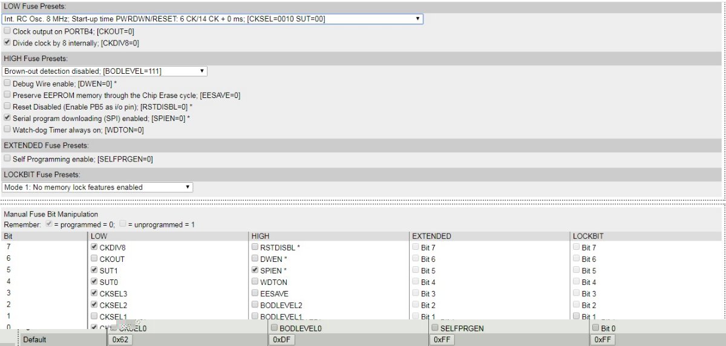
Task: Check the BODLEVEL2 fuse bit
Action: (255, 305)
